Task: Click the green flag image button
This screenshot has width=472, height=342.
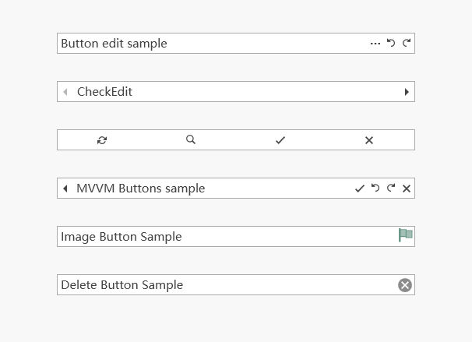Action: click(406, 235)
